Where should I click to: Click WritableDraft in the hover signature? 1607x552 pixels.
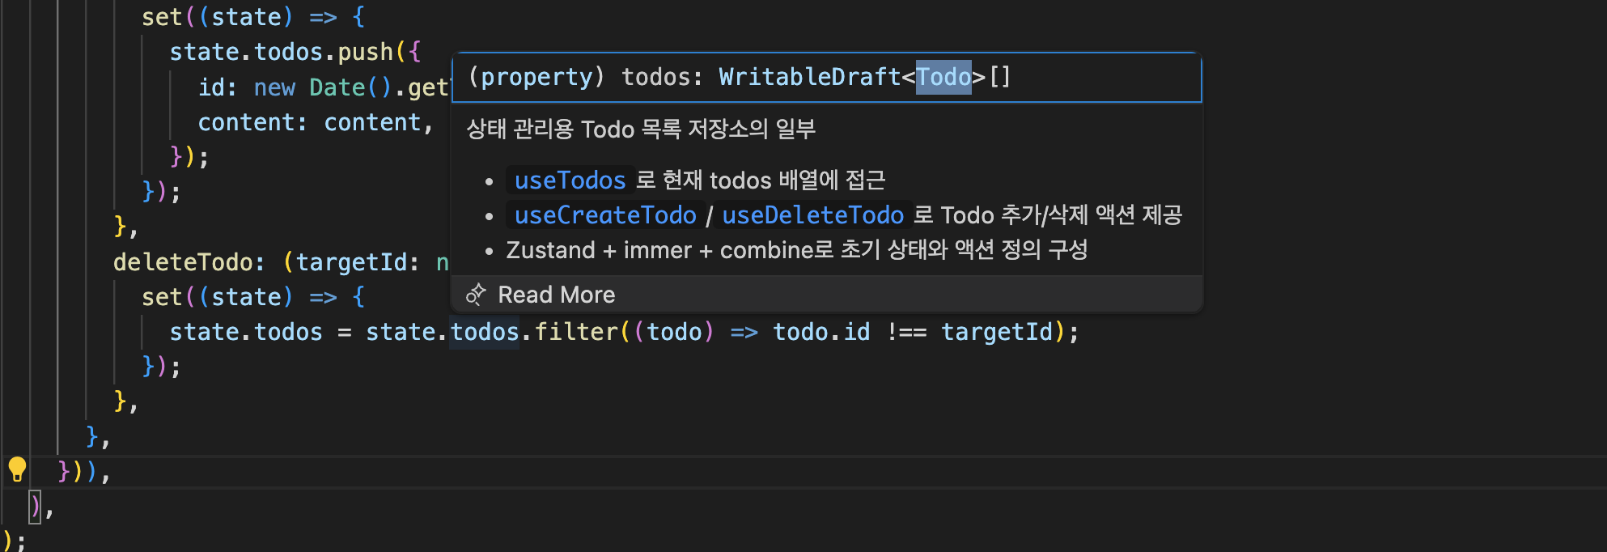[x=809, y=77]
